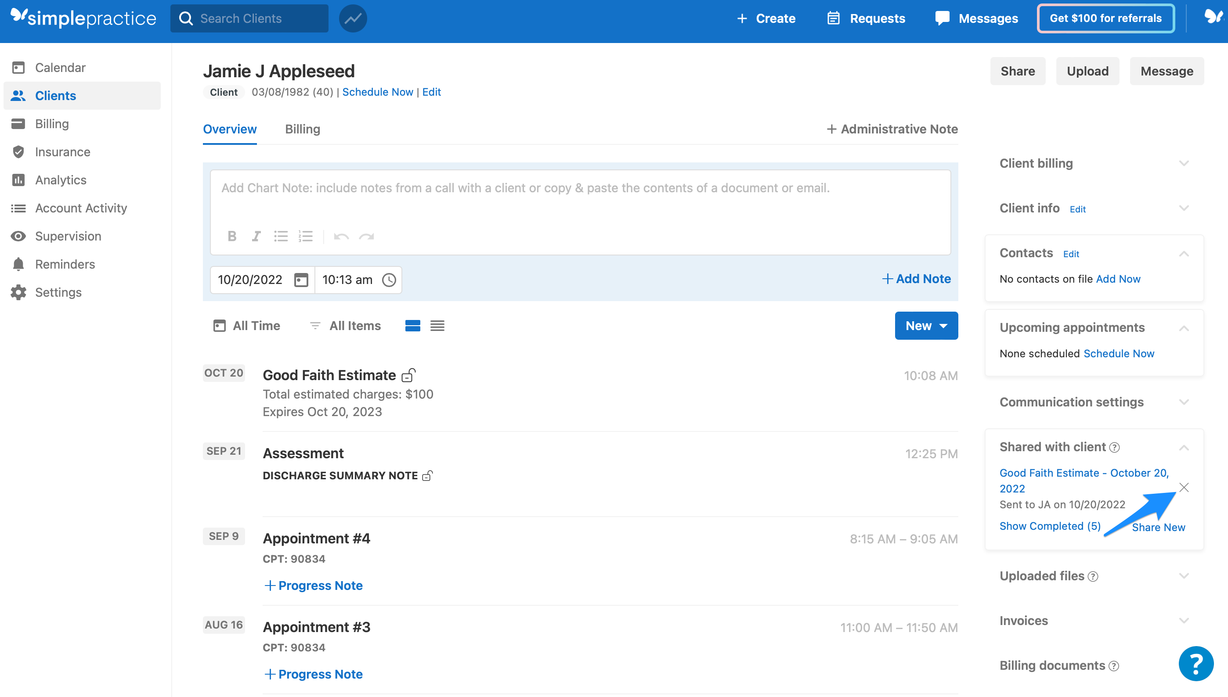Open the All Time date filter
This screenshot has width=1228, height=697.
point(247,326)
